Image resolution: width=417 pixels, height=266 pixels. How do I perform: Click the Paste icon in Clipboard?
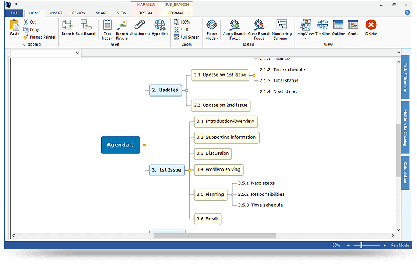[x=15, y=26]
